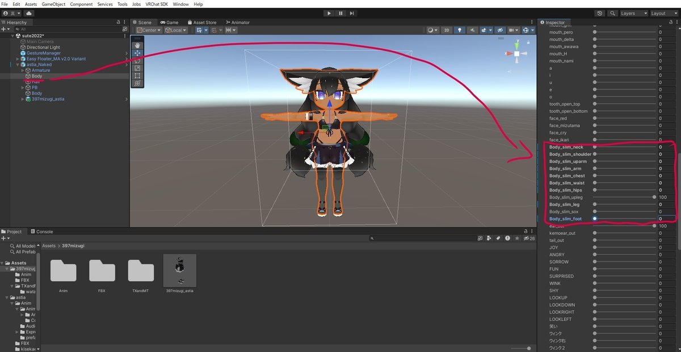Collapse the astia_Naked hierarchy object

pos(18,65)
